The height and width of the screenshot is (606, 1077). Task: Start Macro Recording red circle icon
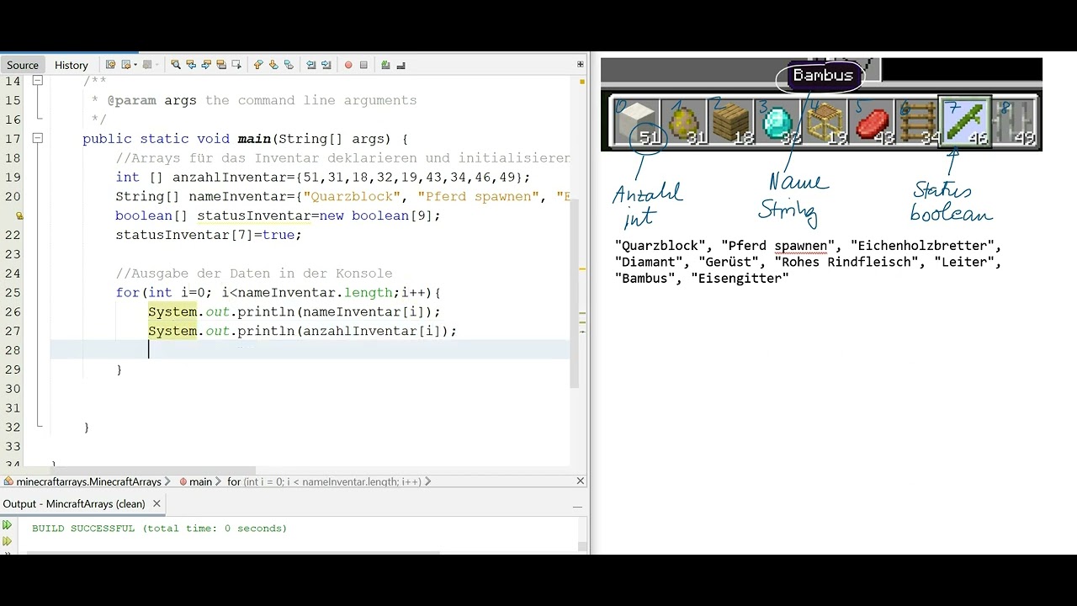(348, 65)
